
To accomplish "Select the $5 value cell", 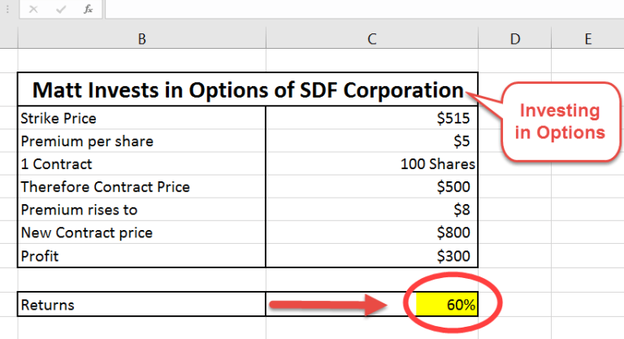I will pyautogui.click(x=371, y=141).
